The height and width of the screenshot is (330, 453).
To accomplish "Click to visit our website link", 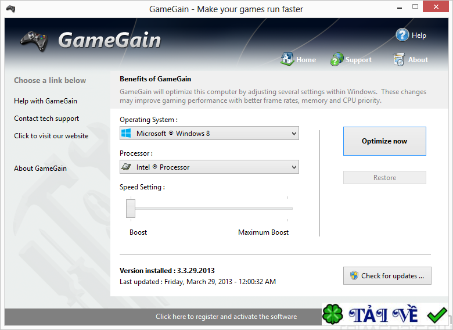I will tap(51, 136).
